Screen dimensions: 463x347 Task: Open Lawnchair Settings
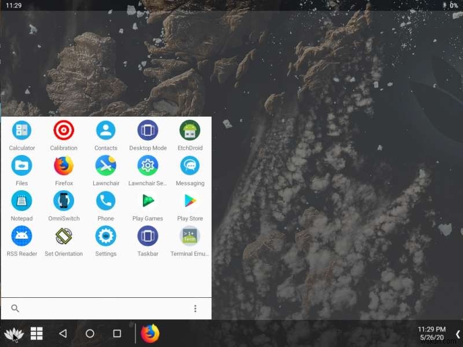(x=148, y=166)
